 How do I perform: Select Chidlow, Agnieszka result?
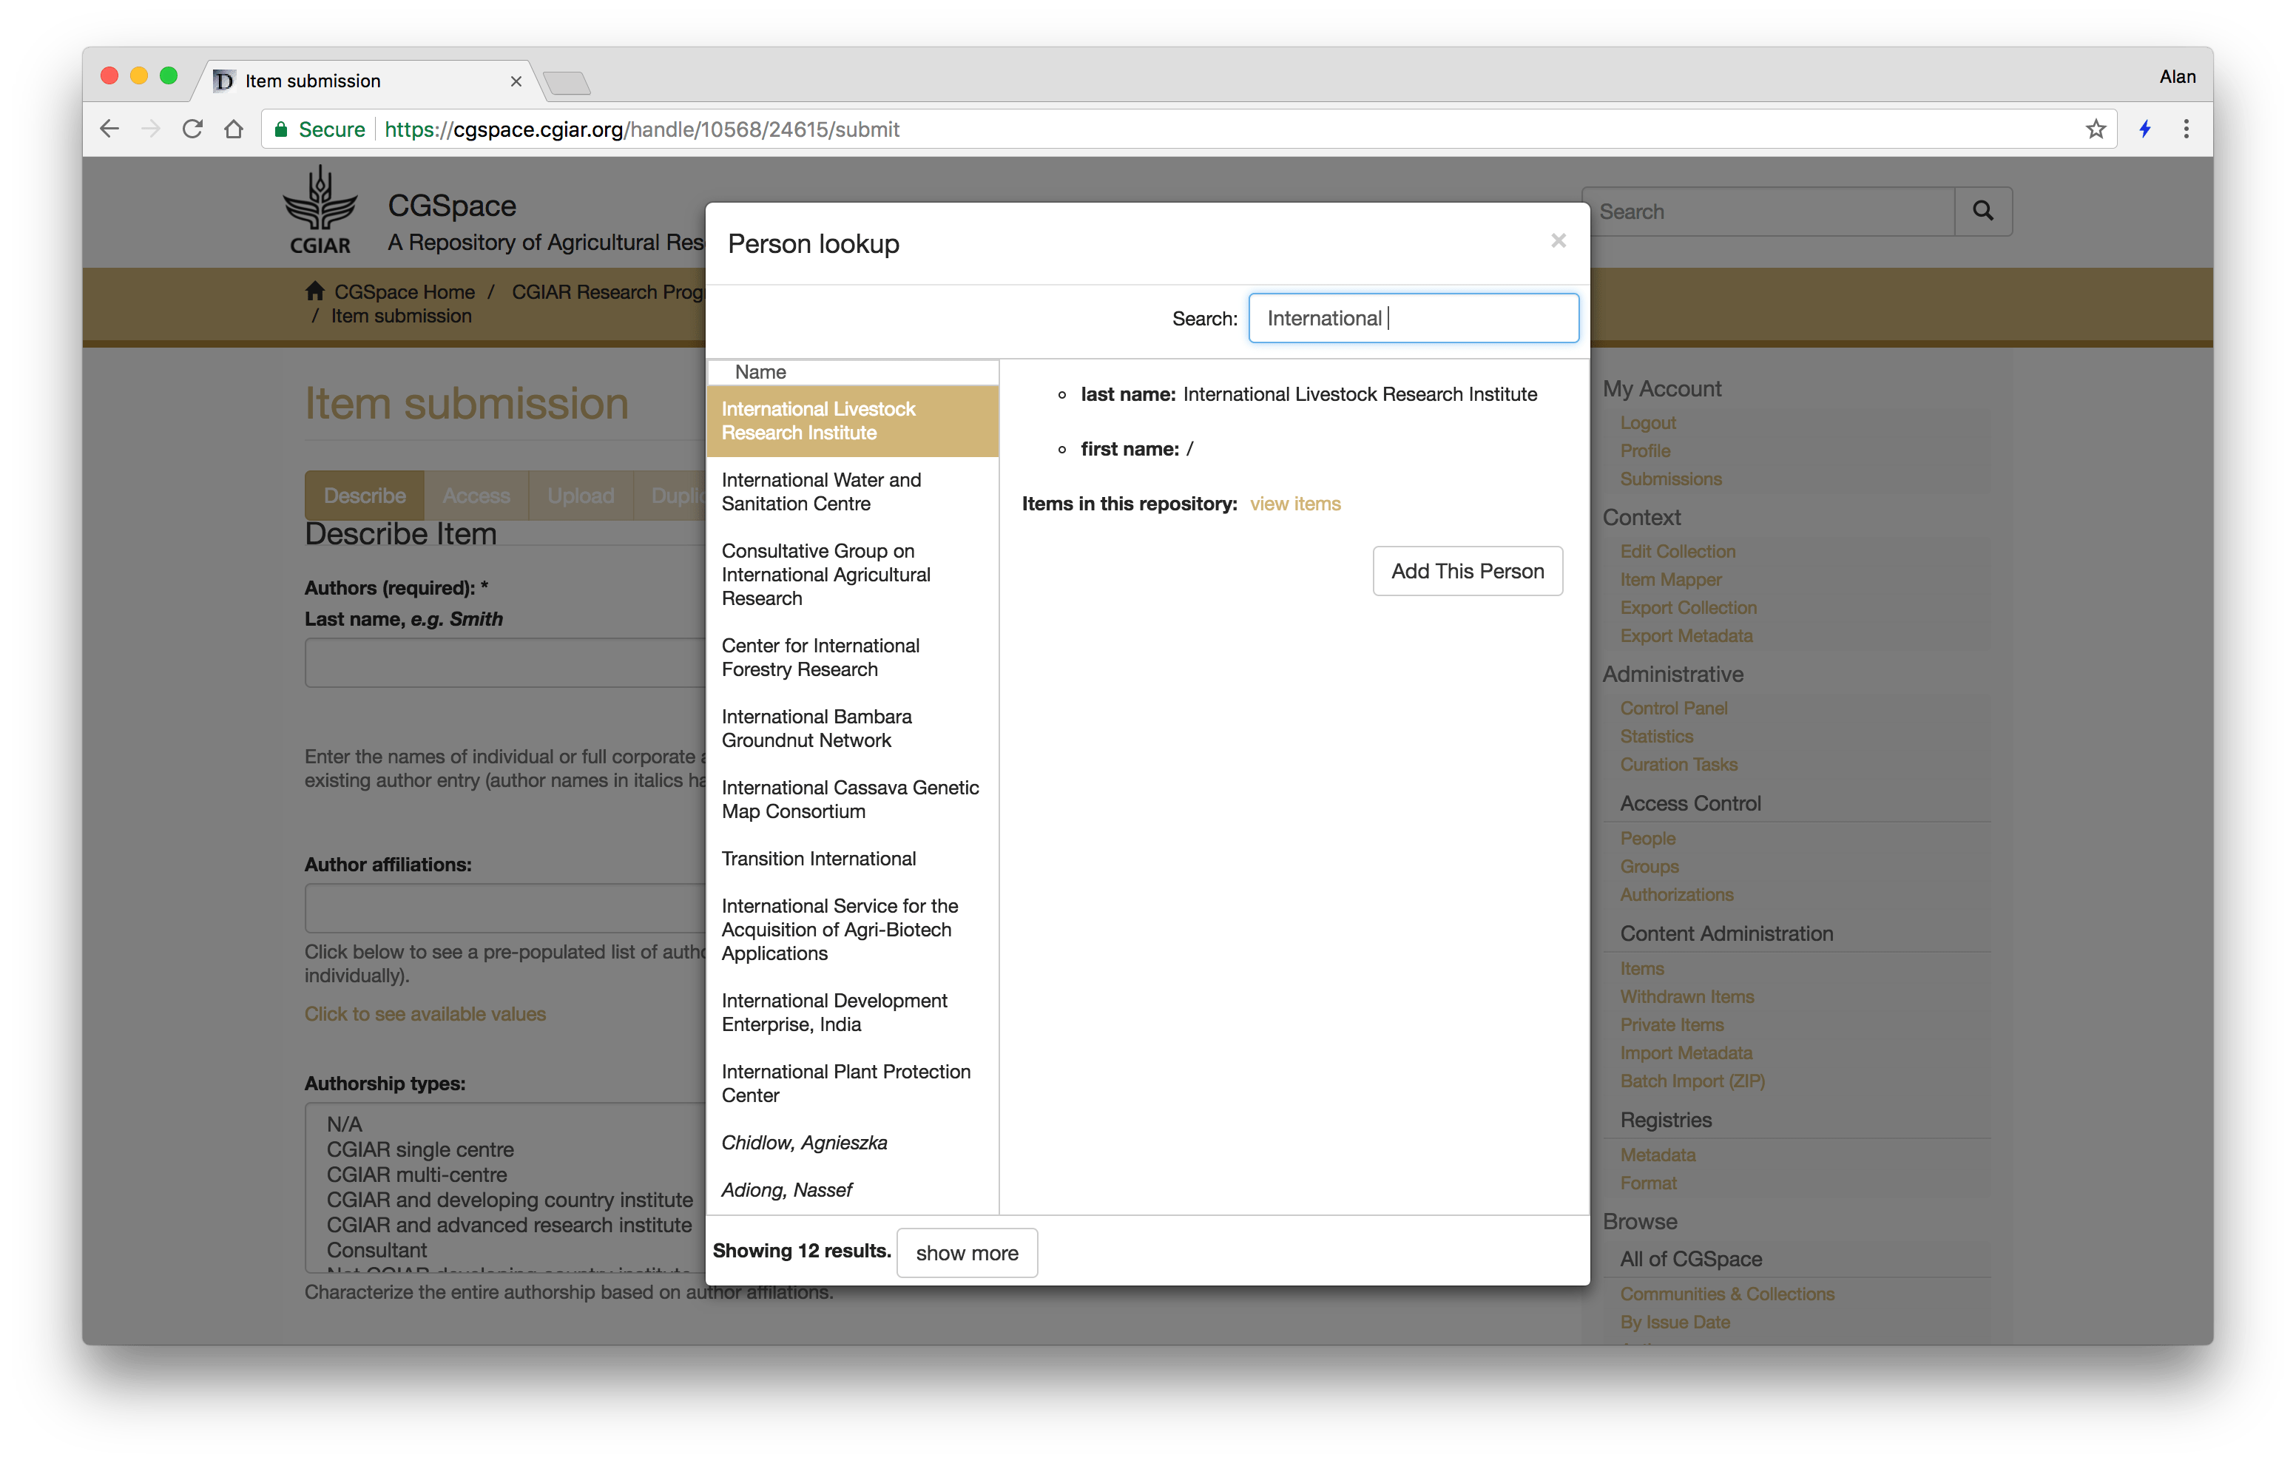(852, 1143)
